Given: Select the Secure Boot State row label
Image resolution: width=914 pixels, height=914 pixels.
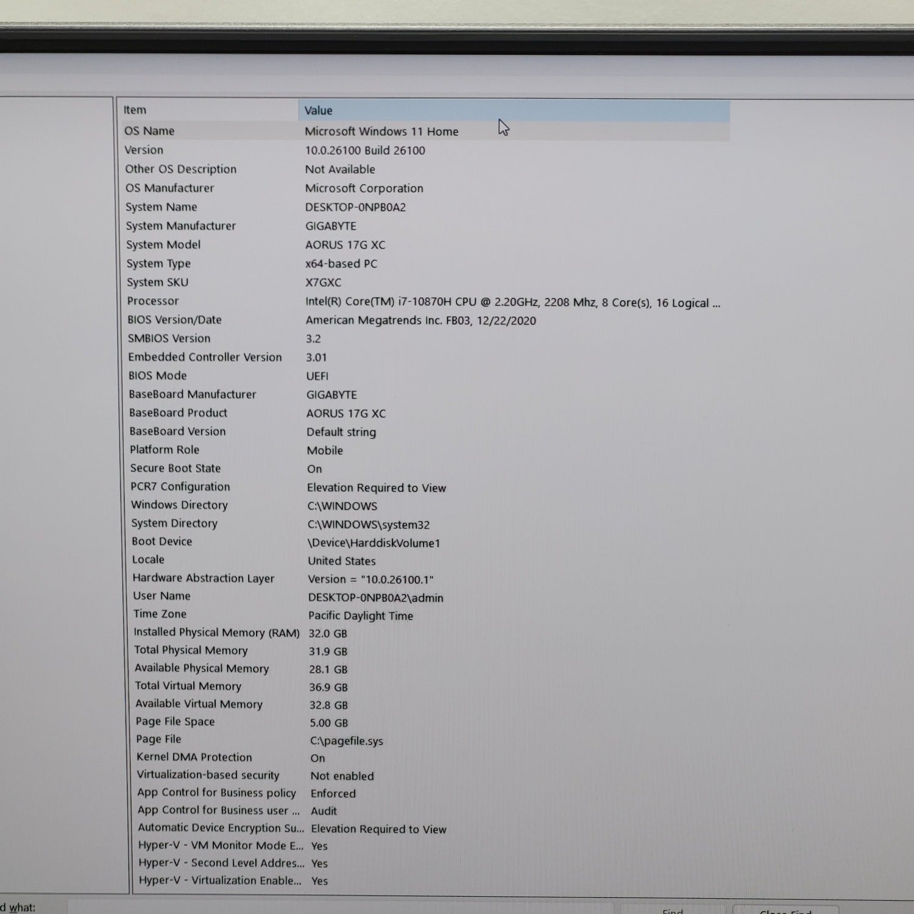Looking at the screenshot, I should point(175,468).
